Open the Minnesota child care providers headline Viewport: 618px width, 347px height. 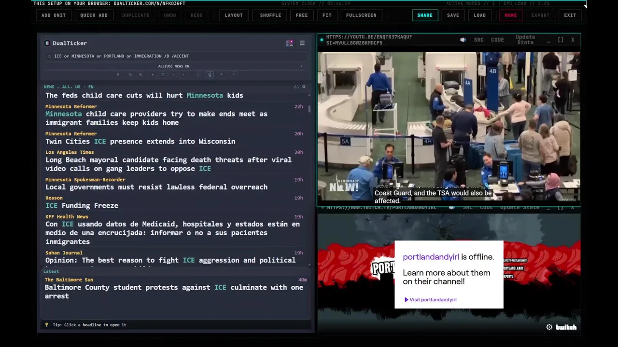(x=156, y=118)
